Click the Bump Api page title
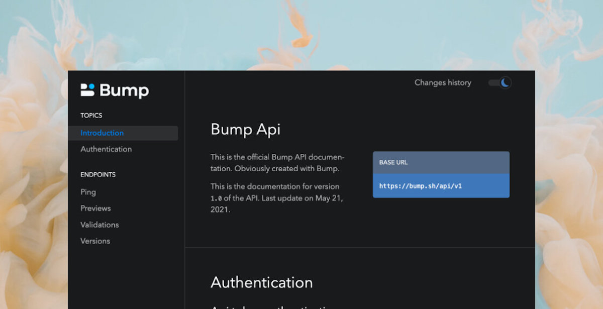603x309 pixels. pyautogui.click(x=245, y=129)
